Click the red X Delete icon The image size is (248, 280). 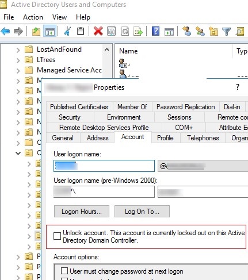pos(98,31)
